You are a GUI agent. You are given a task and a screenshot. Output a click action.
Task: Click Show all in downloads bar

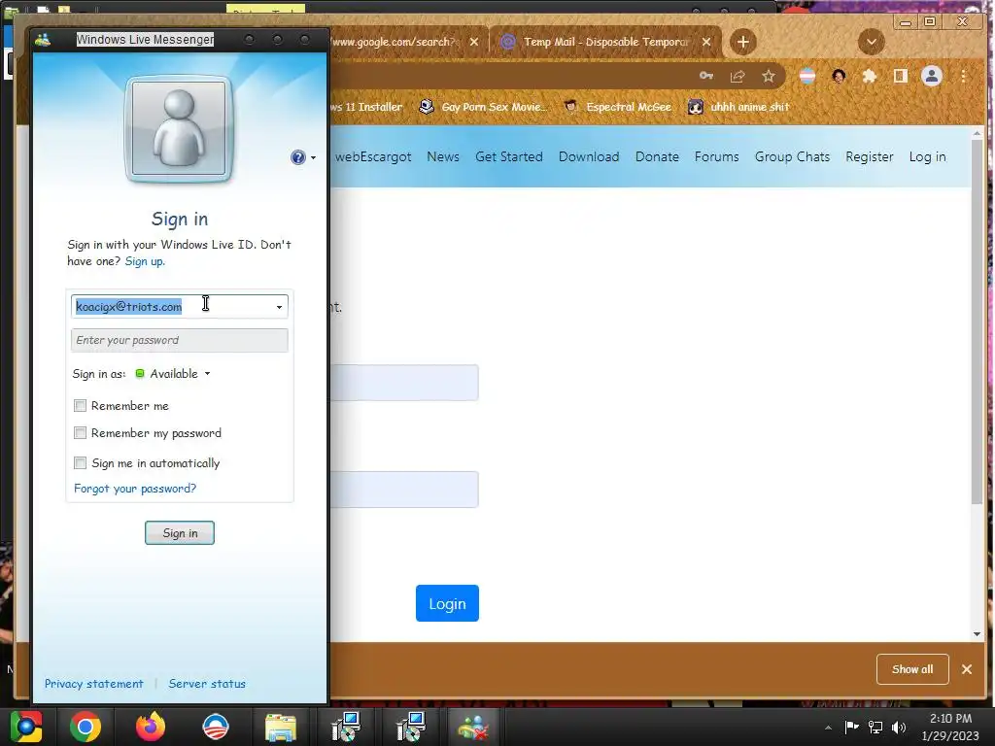912,669
